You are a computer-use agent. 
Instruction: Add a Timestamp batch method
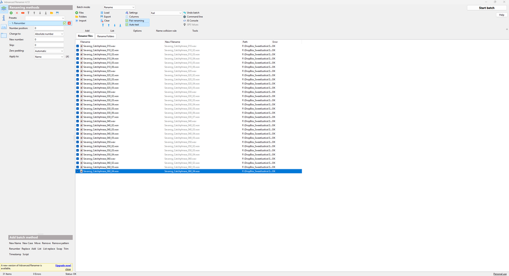click(15, 254)
